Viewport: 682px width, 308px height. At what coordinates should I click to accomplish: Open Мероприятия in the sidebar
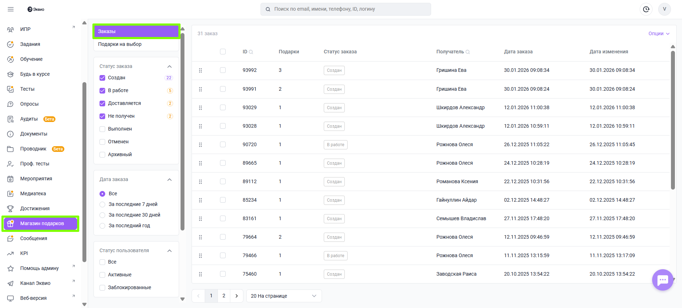coord(36,179)
